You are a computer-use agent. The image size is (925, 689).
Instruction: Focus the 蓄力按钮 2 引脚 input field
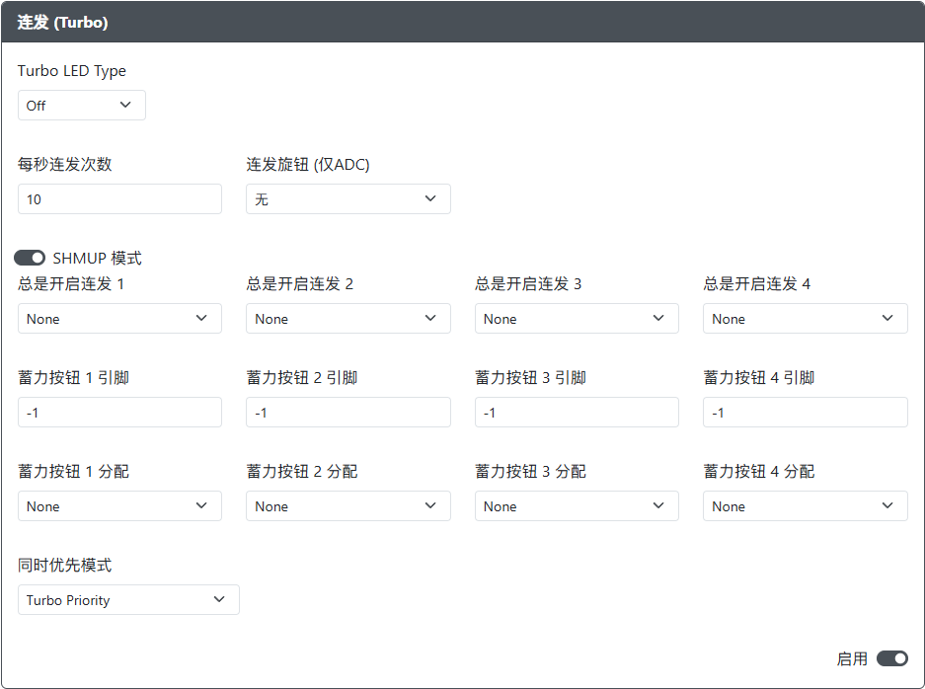[347, 413]
